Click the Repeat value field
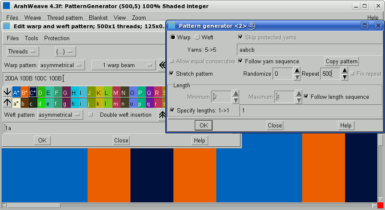This screenshot has height=210, width=385. coord(330,74)
